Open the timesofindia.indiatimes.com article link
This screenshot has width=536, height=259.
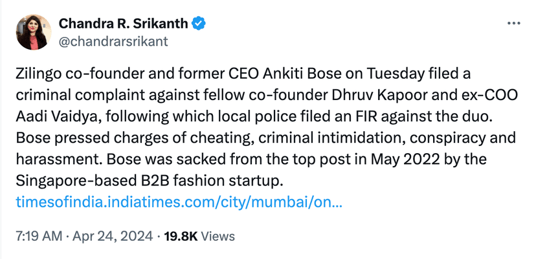[179, 202]
